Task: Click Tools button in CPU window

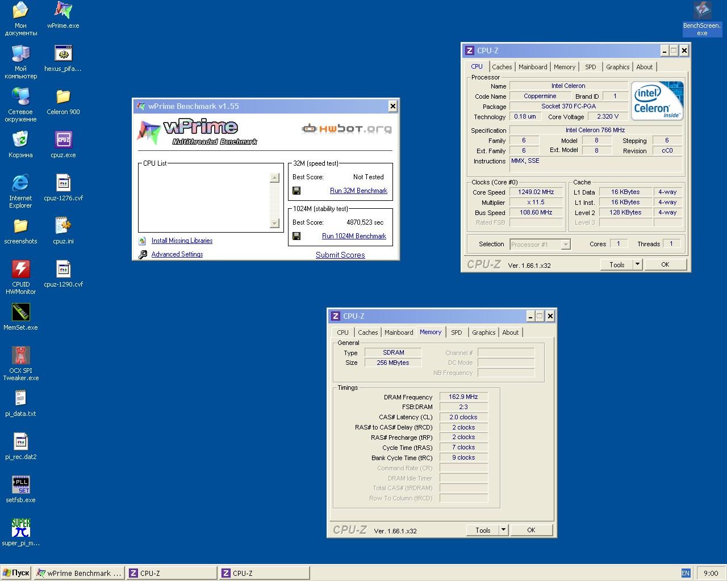Action: pos(617,264)
